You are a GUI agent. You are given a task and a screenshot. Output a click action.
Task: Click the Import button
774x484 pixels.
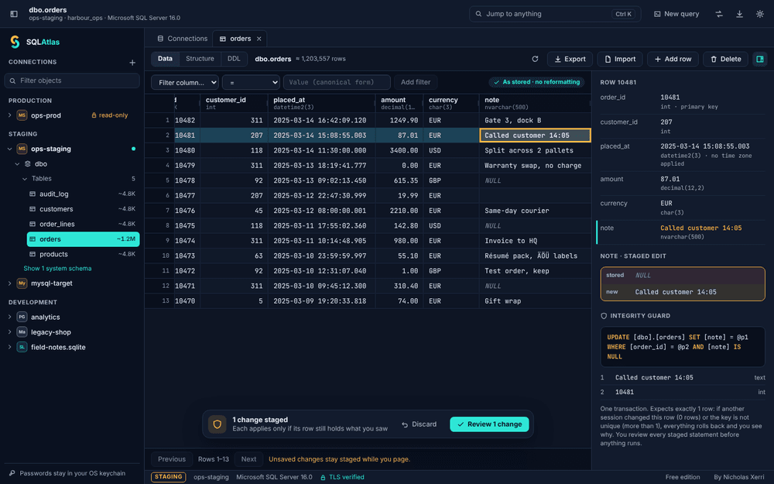[x=620, y=59]
